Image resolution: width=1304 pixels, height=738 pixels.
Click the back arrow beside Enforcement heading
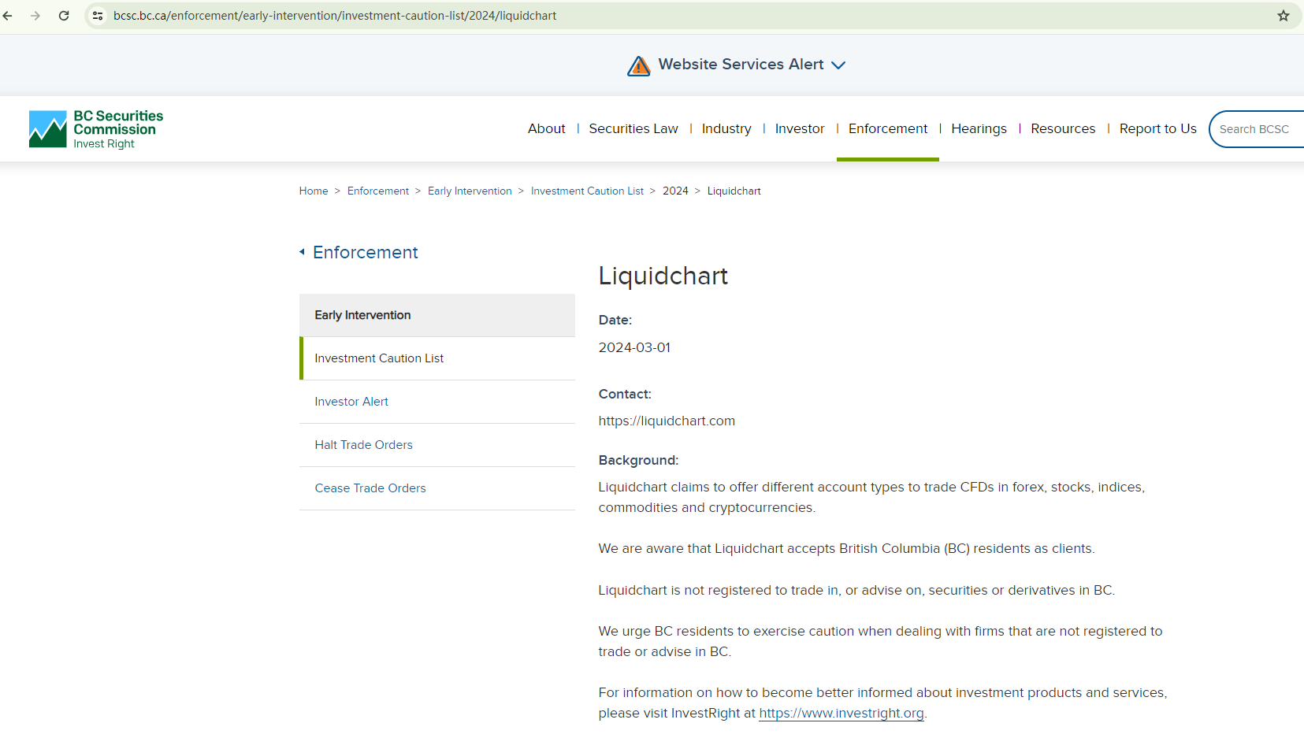(302, 252)
